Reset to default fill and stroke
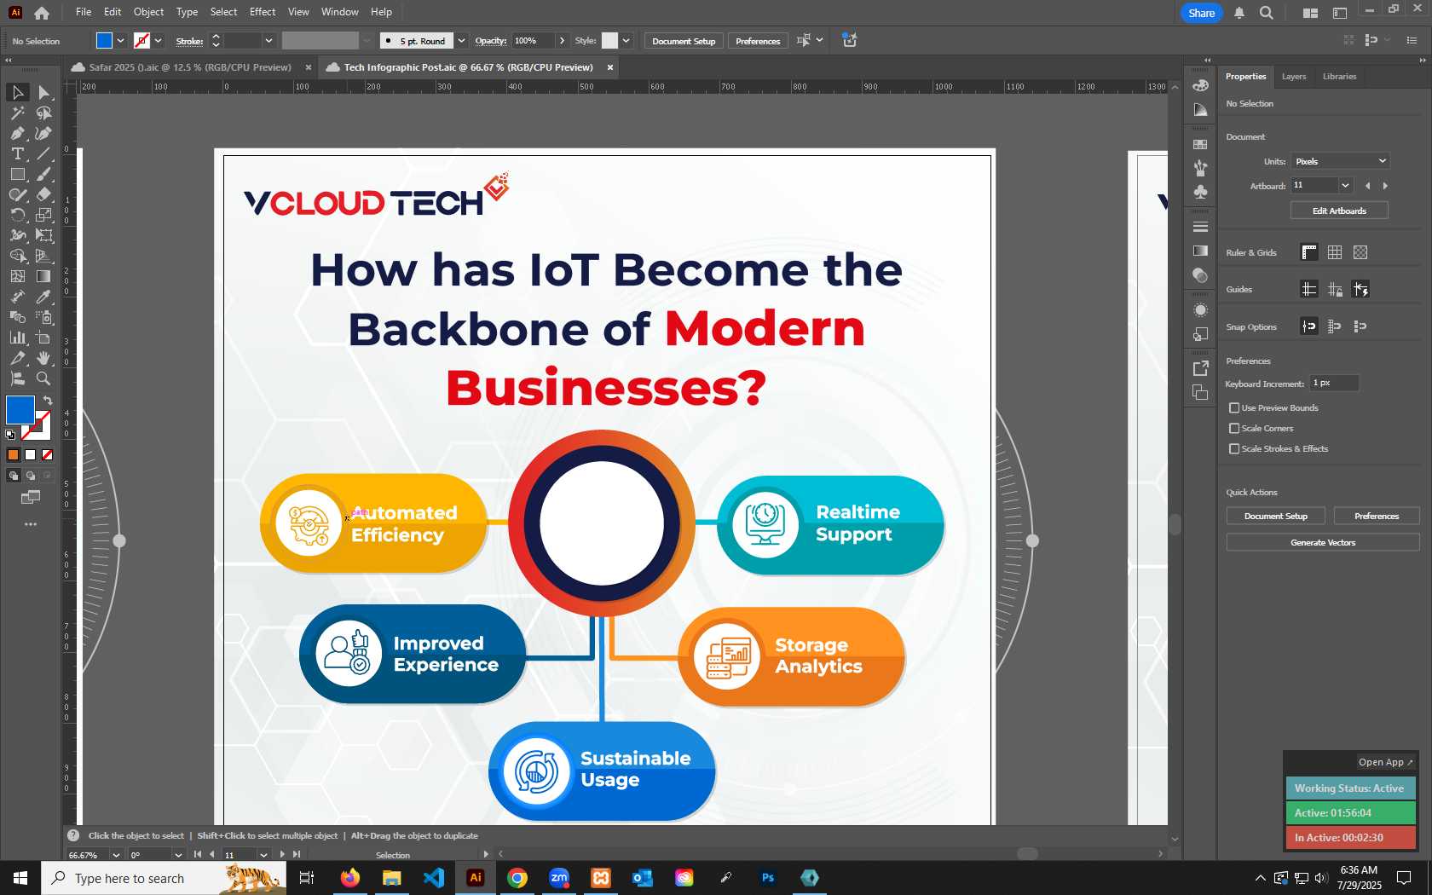1432x895 pixels. click(x=10, y=435)
